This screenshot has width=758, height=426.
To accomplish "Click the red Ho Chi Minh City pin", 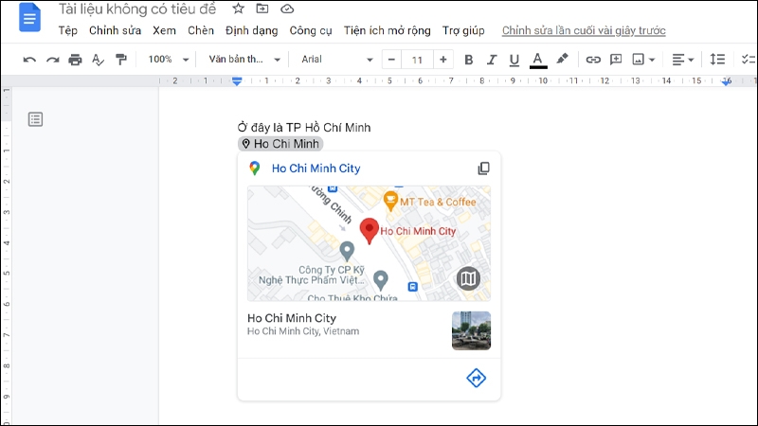I will [x=370, y=231].
